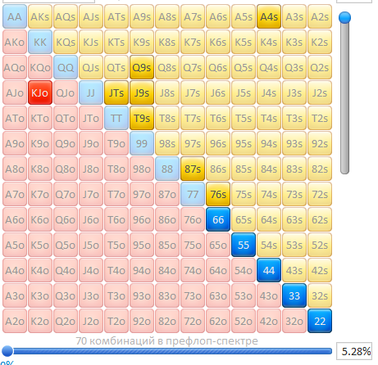Click the horizontal range slider handle
Image resolution: width=378 pixels, height=365 pixels.
click(7, 351)
